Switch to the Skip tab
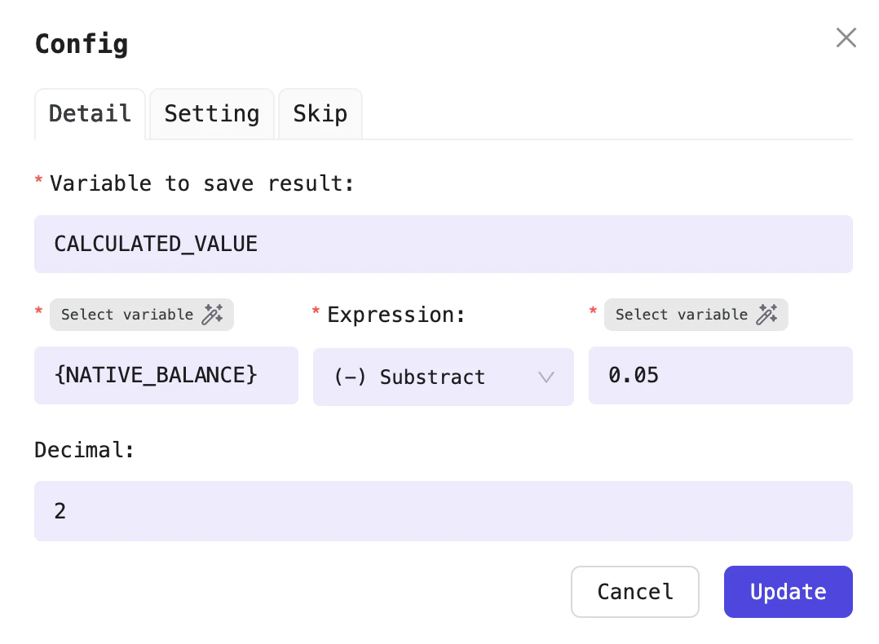The height and width of the screenshot is (644, 879). [x=320, y=113]
